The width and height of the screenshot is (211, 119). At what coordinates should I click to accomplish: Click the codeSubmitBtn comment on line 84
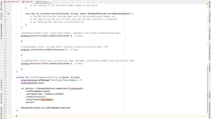pos(77,61)
